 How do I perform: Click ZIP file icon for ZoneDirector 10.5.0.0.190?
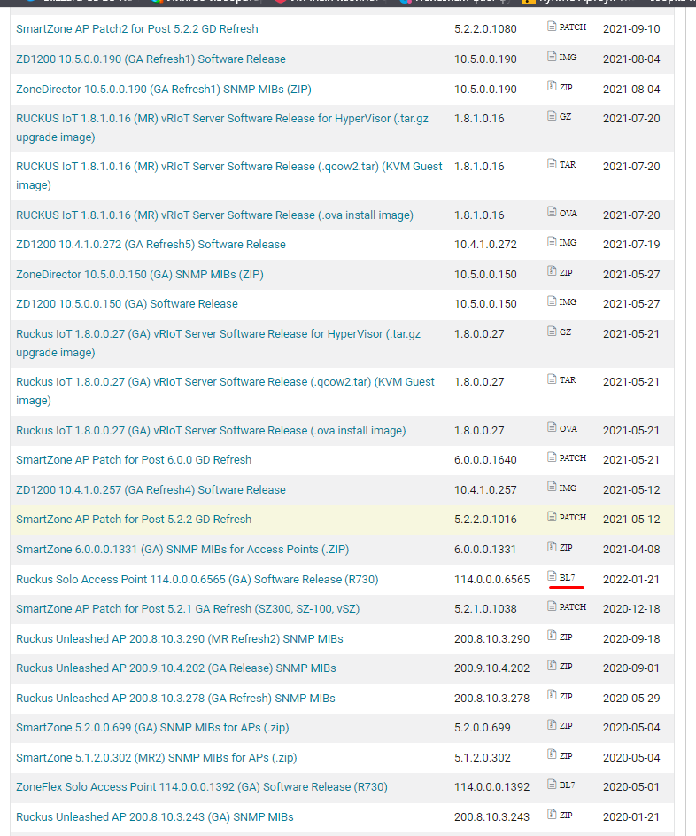(552, 86)
